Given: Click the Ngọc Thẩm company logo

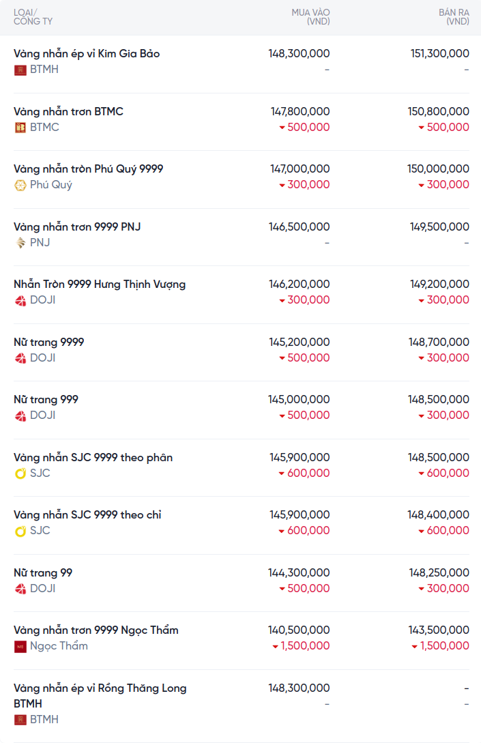Looking at the screenshot, I should pos(20,646).
